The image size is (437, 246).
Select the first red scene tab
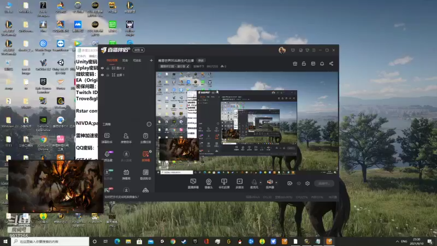(x=112, y=60)
